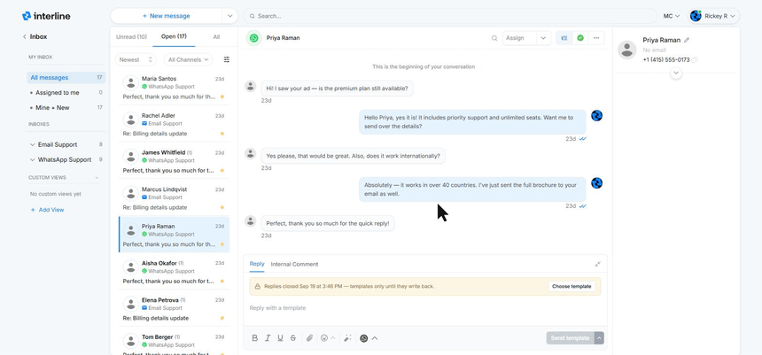Switch to the All conversations tab
The image size is (762, 355).
pyautogui.click(x=216, y=37)
